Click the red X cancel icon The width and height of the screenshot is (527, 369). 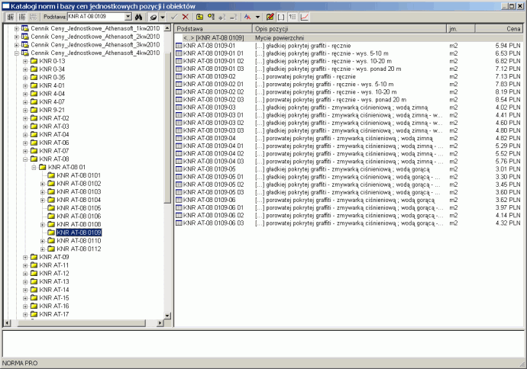[x=186, y=16]
